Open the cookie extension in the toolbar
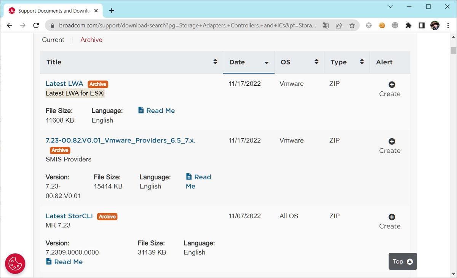 tap(382, 26)
